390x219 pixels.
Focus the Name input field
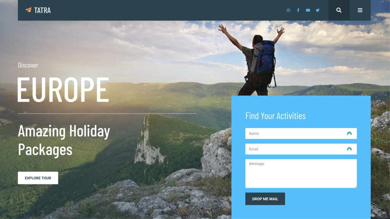click(x=301, y=134)
